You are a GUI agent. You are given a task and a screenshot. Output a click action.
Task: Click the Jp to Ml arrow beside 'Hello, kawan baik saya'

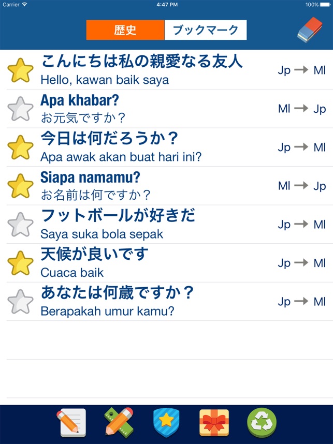[x=300, y=69]
